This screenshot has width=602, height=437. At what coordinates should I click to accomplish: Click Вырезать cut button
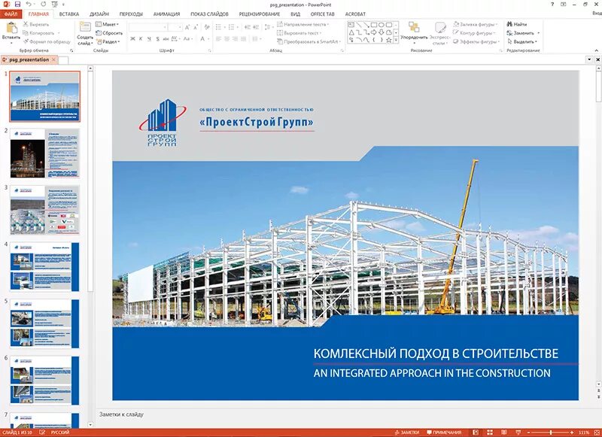[x=36, y=24]
